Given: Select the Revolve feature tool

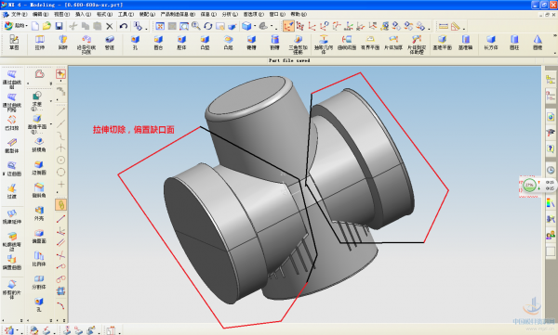Looking at the screenshot, I should 62,43.
